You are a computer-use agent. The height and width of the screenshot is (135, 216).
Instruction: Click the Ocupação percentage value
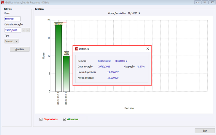pyautogui.click(x=141, y=66)
